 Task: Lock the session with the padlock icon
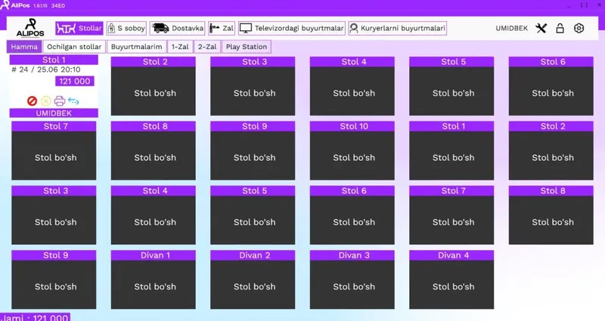(x=560, y=28)
